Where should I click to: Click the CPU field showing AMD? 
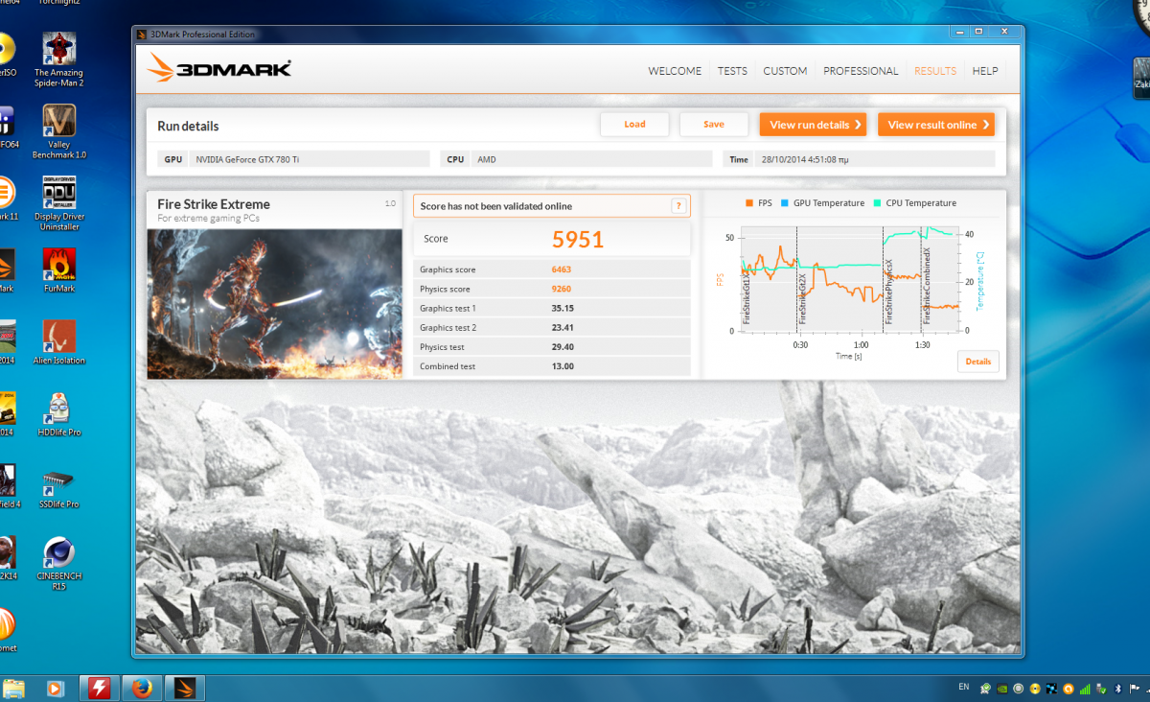click(x=577, y=159)
